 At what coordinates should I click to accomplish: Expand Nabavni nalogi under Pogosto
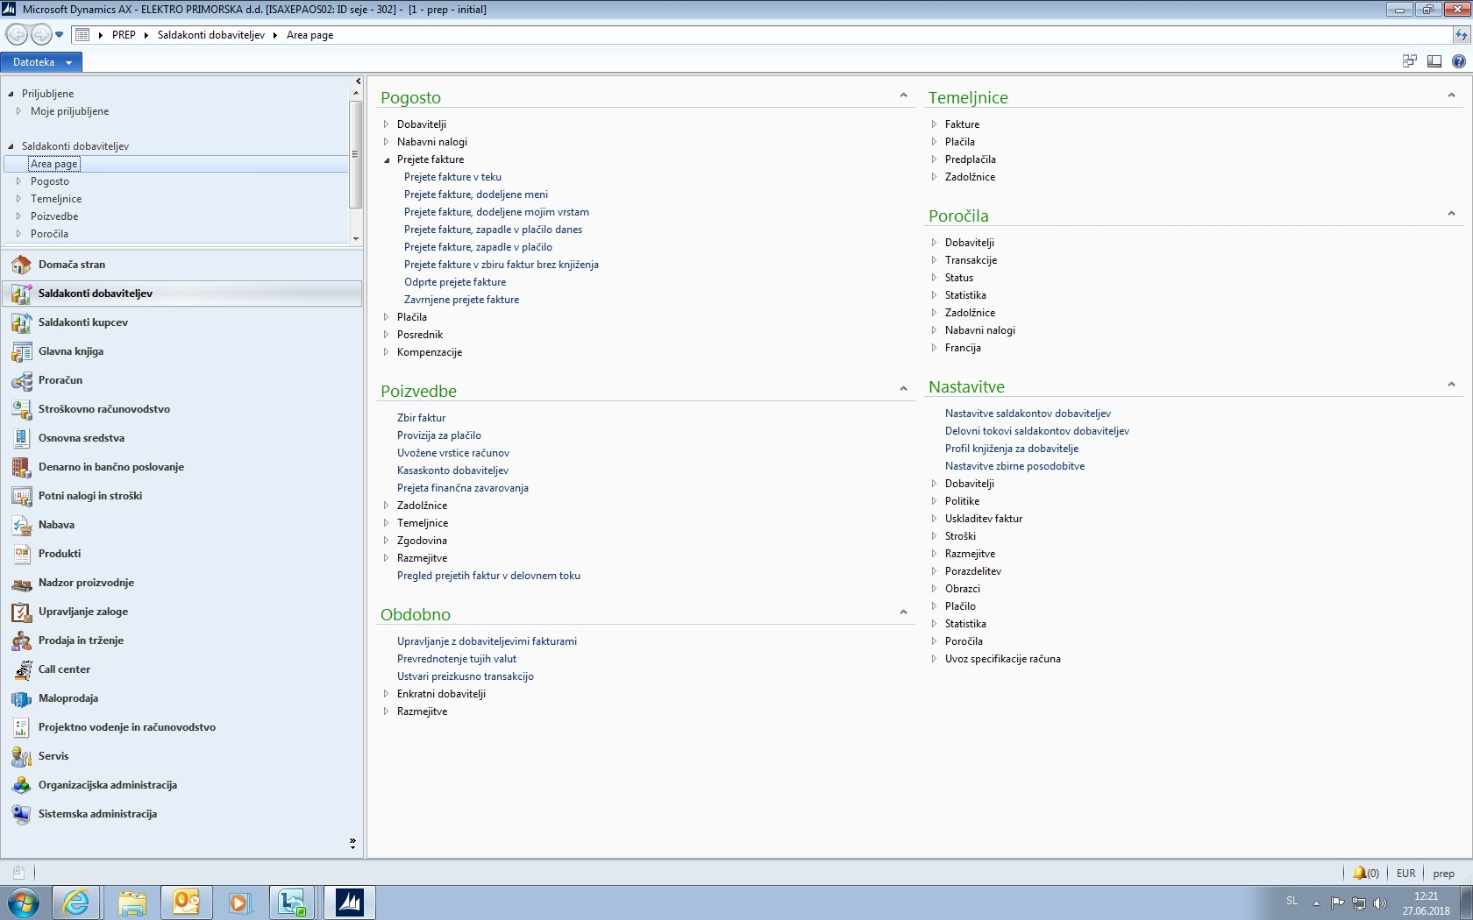[386, 142]
